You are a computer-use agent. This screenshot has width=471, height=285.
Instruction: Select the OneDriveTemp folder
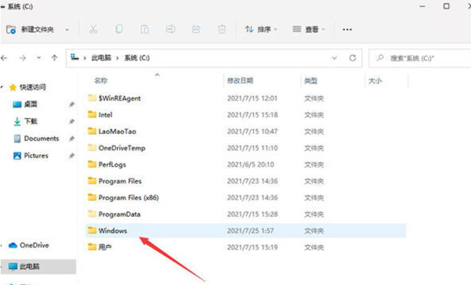[x=246, y=148]
